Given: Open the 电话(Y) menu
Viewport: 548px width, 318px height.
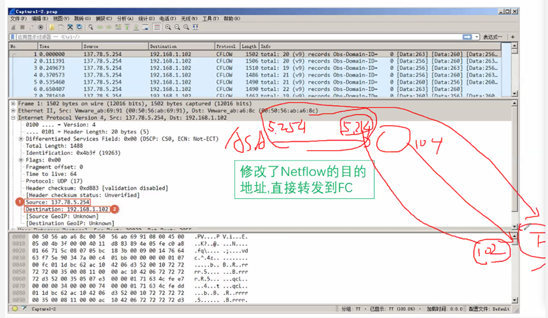Looking at the screenshot, I should click(168, 19).
